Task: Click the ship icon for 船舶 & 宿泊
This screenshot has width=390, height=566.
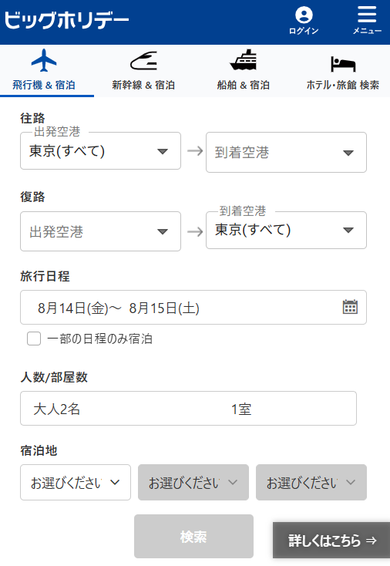Action: point(243,60)
